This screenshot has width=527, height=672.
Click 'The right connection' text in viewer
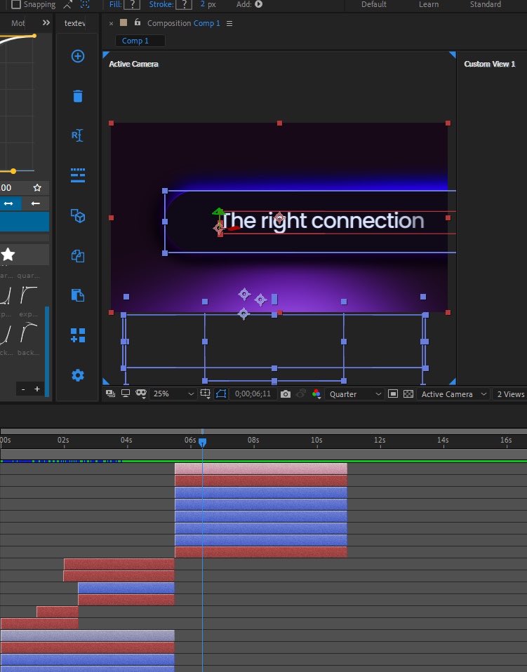323,221
